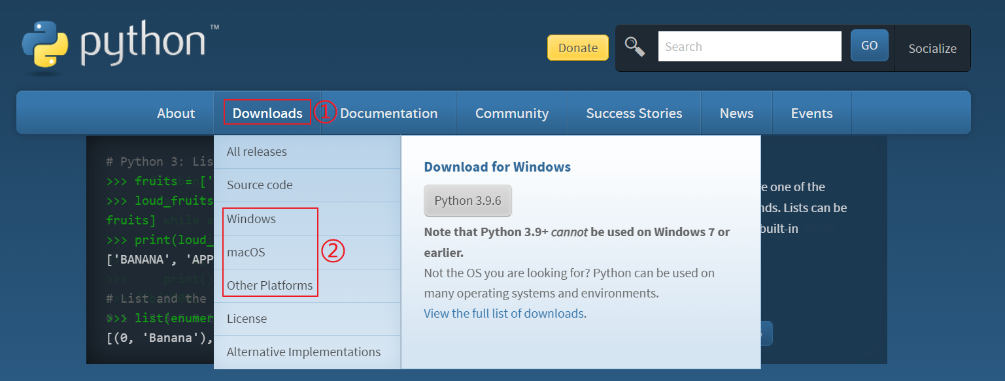
Task: Select Source code in the dropdown
Action: (260, 185)
